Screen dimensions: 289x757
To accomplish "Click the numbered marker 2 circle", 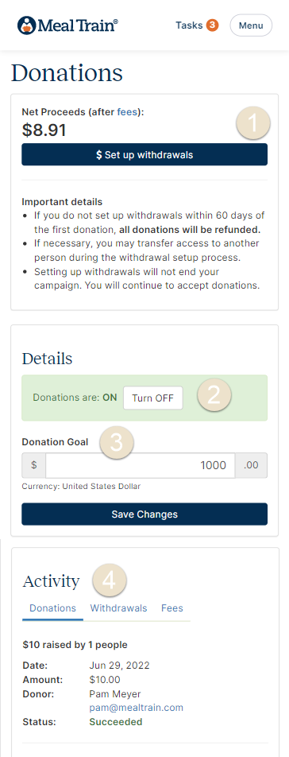I will point(214,394).
